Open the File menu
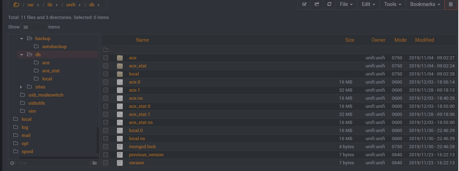Image resolution: width=459 pixels, height=171 pixels. [346, 4]
